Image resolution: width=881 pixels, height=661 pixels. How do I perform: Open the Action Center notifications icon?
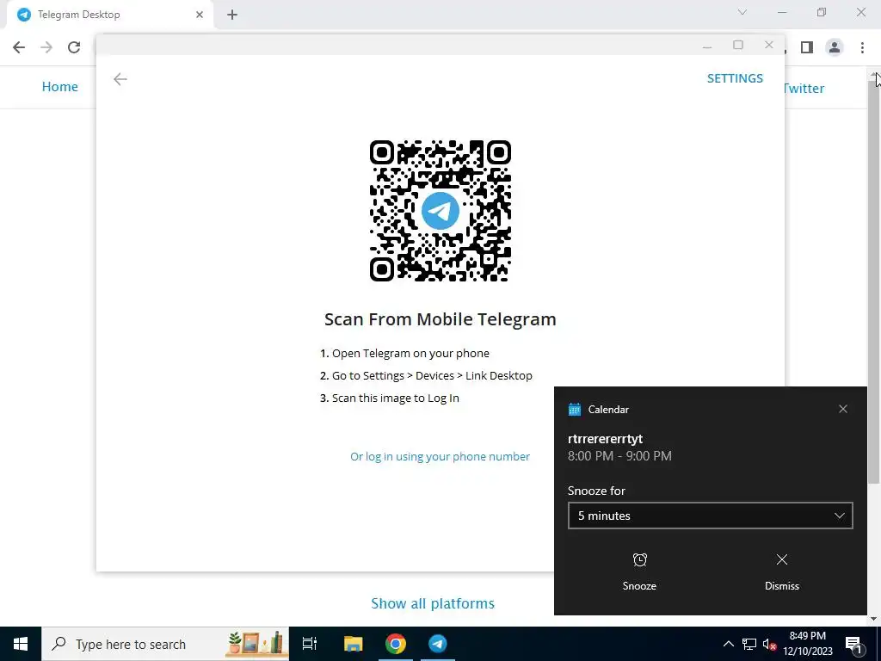[x=854, y=644]
